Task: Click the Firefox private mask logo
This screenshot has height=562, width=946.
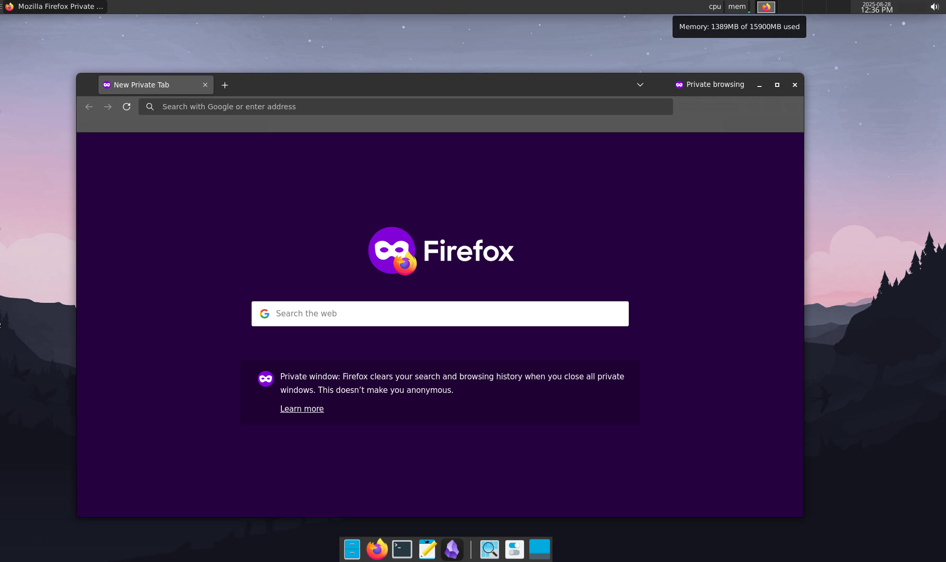Action: (392, 251)
